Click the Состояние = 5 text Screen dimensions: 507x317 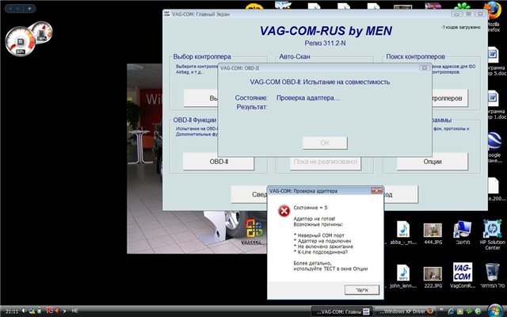point(311,208)
